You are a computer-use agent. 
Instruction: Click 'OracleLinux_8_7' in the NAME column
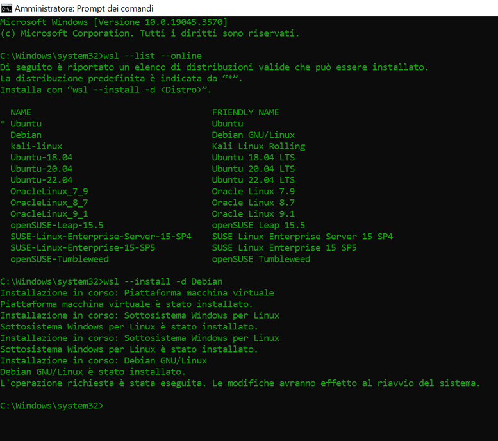49,203
